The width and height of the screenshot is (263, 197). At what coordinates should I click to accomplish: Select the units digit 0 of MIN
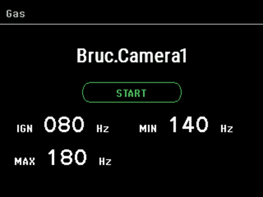(203, 124)
